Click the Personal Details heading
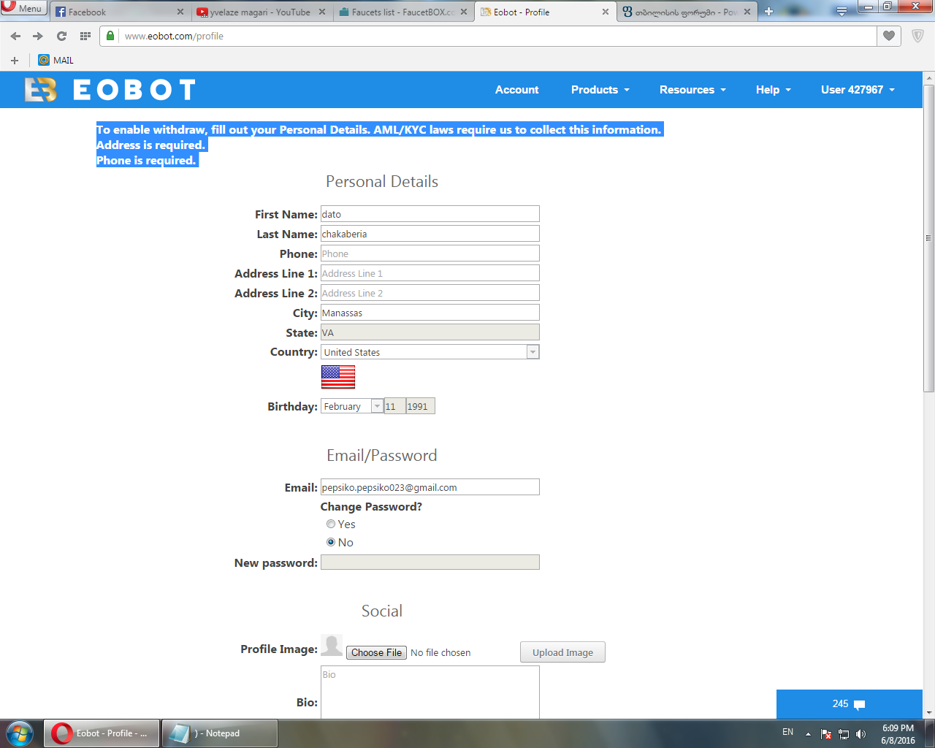 (382, 182)
